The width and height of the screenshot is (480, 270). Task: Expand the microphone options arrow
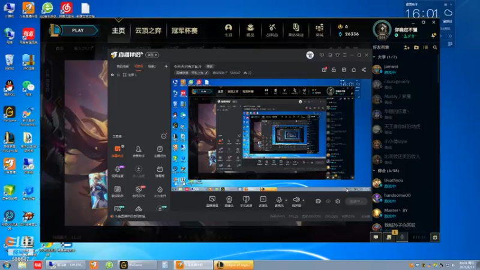tap(287, 200)
